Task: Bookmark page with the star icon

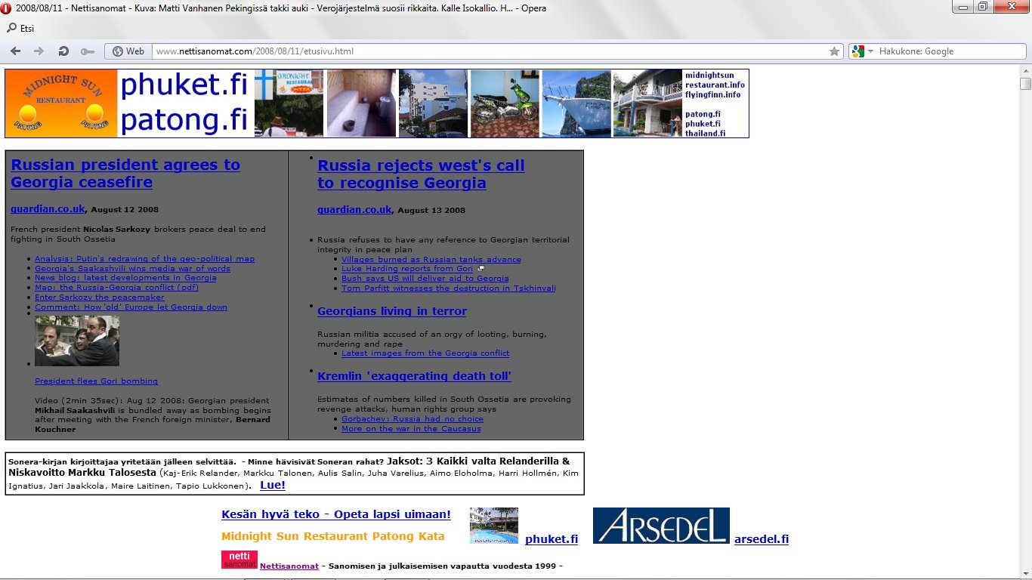Action: click(834, 51)
